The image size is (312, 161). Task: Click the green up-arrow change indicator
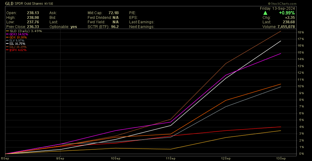(x=265, y=13)
